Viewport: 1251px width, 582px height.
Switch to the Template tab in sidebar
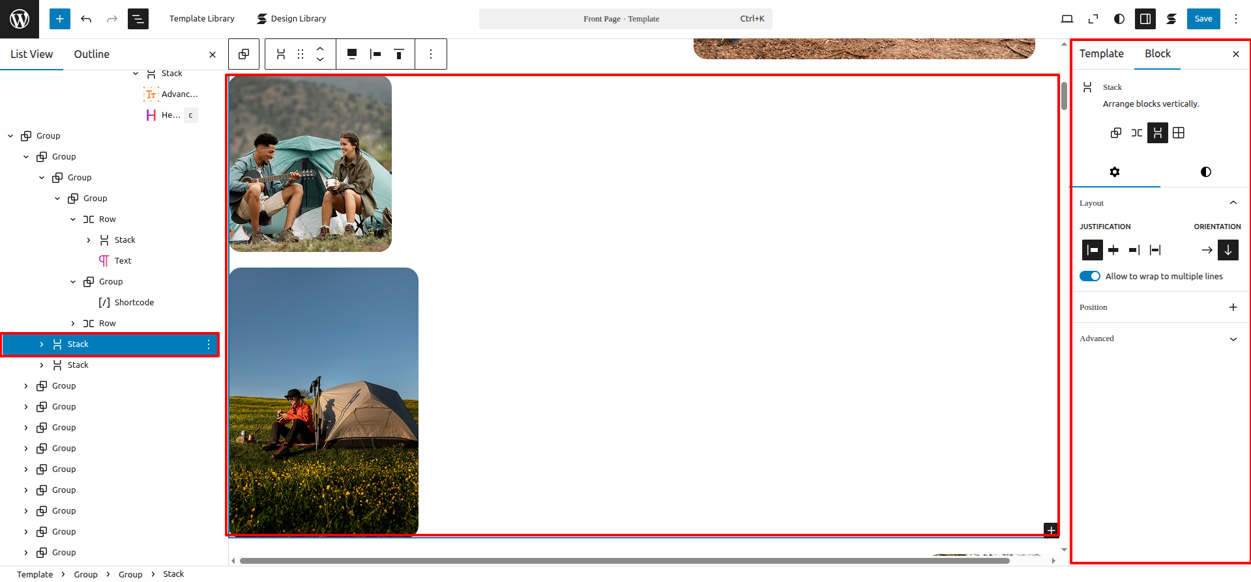point(1101,54)
